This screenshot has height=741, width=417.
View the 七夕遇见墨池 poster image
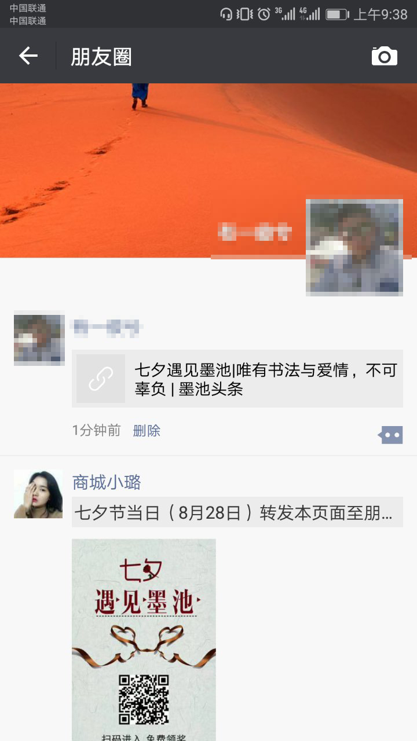point(144,640)
